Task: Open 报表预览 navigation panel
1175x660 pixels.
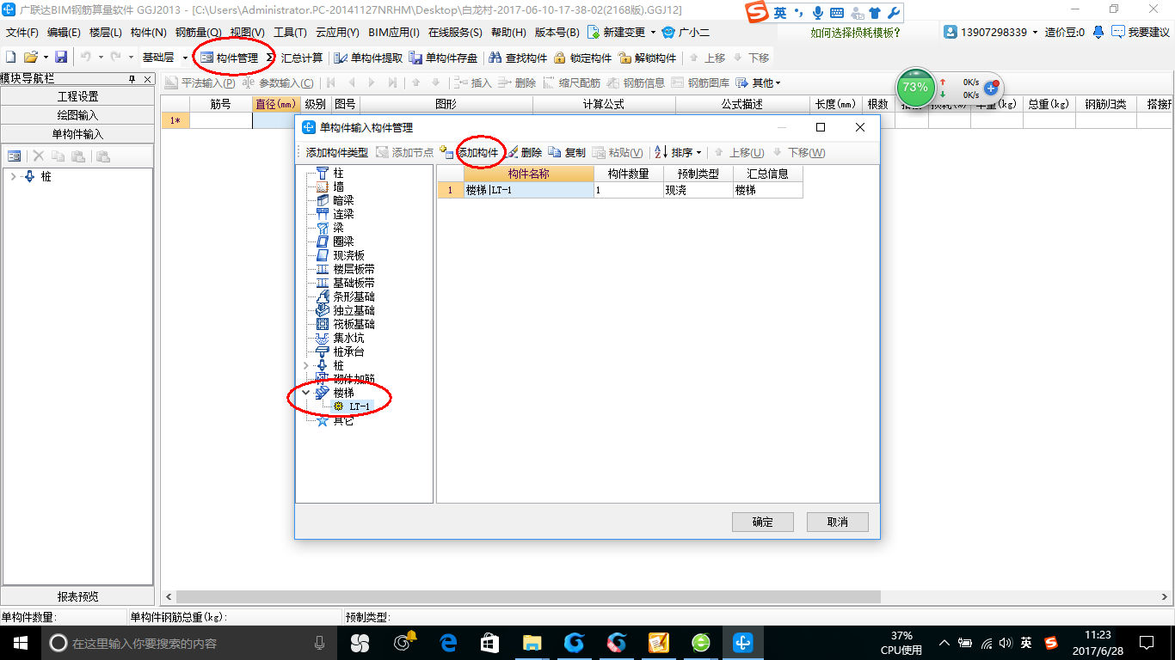Action: (77, 596)
